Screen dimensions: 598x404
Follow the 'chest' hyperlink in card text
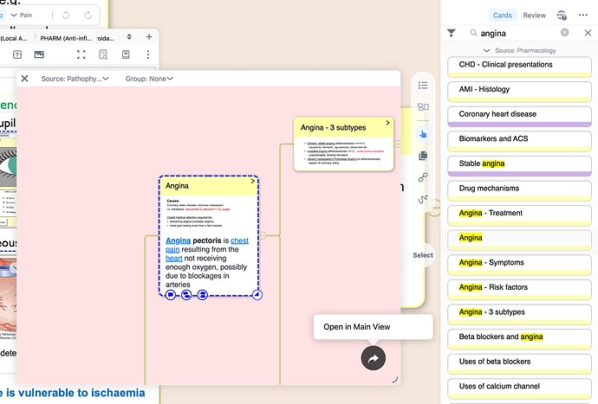click(x=239, y=240)
